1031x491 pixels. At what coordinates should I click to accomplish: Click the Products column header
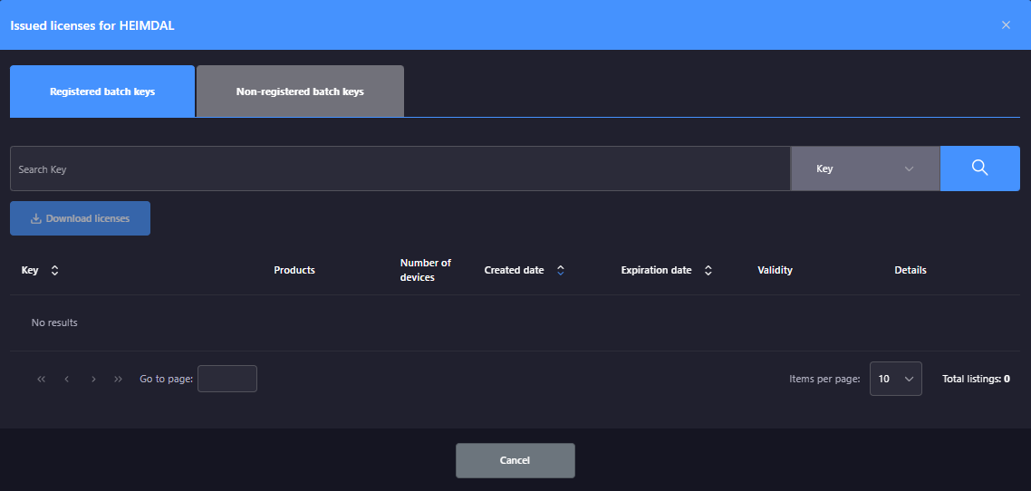click(294, 270)
